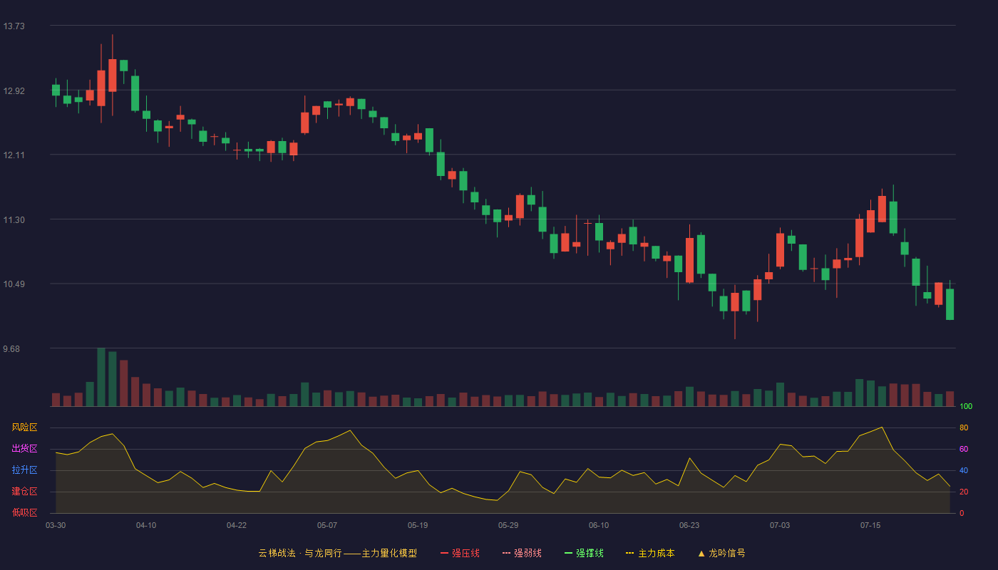Click the 07-15 date label
Image resolution: width=998 pixels, height=570 pixels.
[x=870, y=525]
